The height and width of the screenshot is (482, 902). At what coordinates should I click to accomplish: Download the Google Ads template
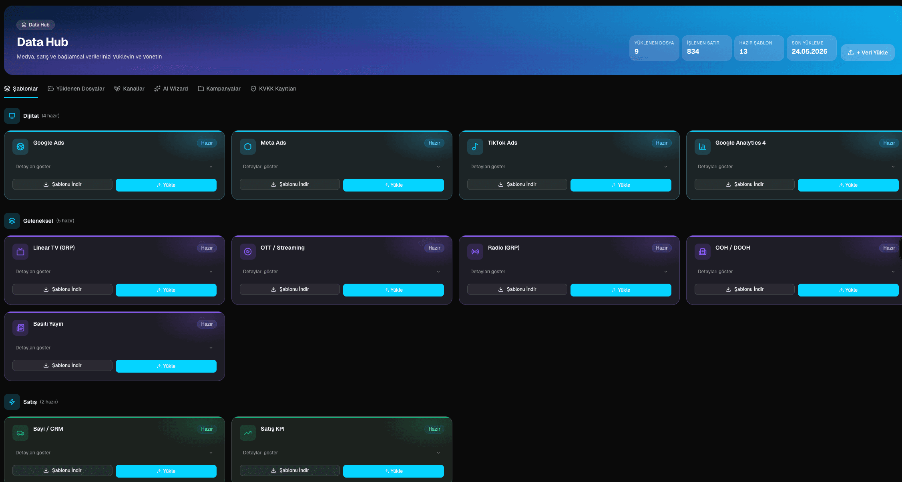click(x=62, y=184)
